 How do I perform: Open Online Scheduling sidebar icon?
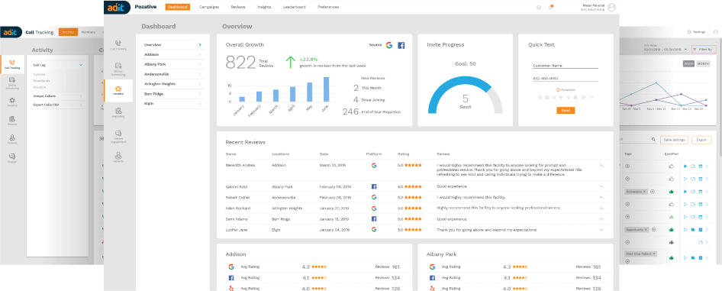(118, 68)
